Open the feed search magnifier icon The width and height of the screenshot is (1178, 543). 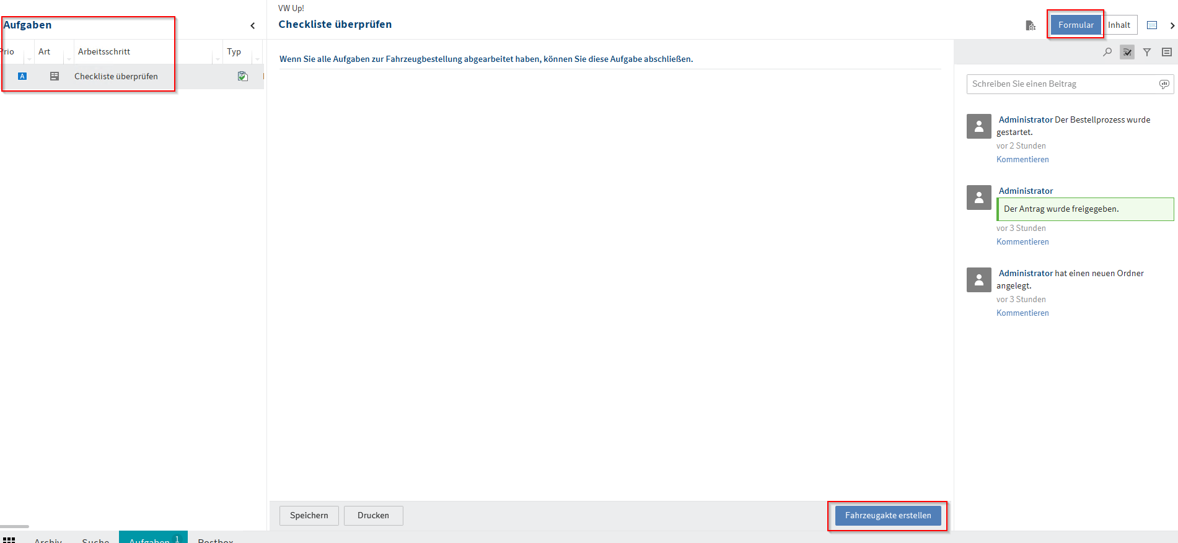click(1107, 52)
